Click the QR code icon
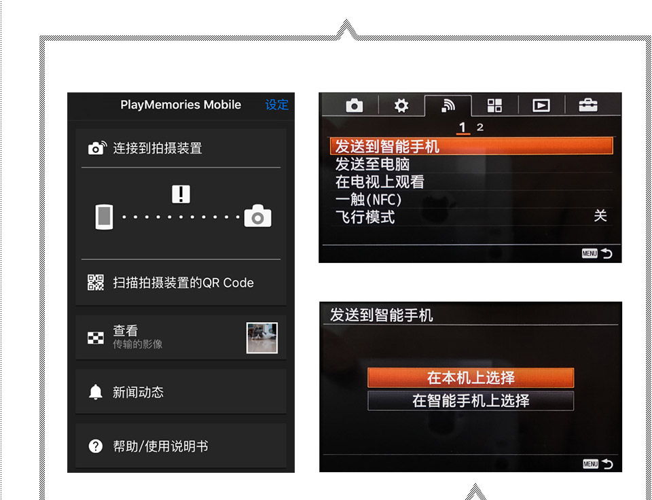 96,283
